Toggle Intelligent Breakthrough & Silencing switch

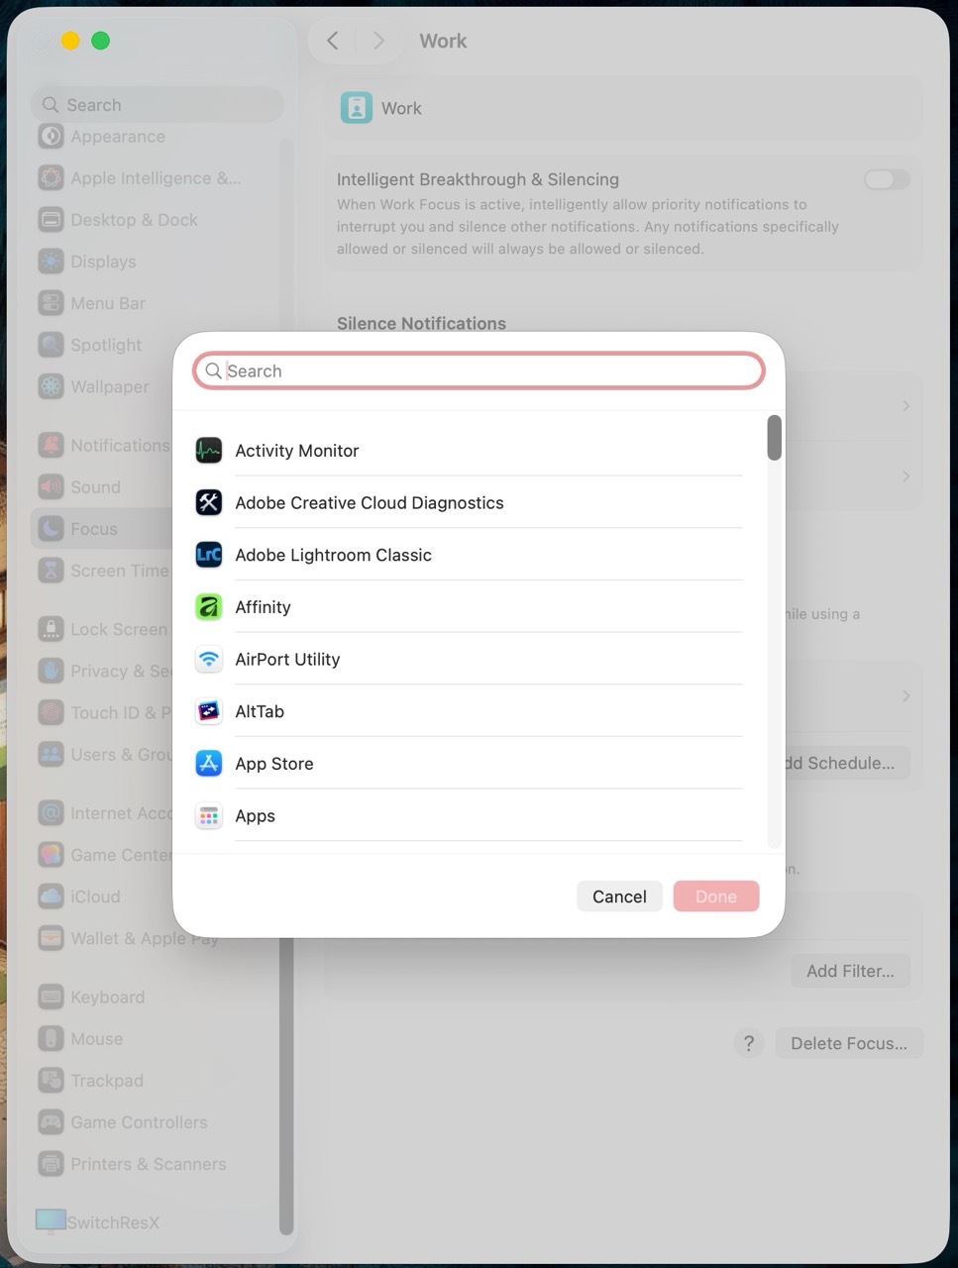coord(887,179)
